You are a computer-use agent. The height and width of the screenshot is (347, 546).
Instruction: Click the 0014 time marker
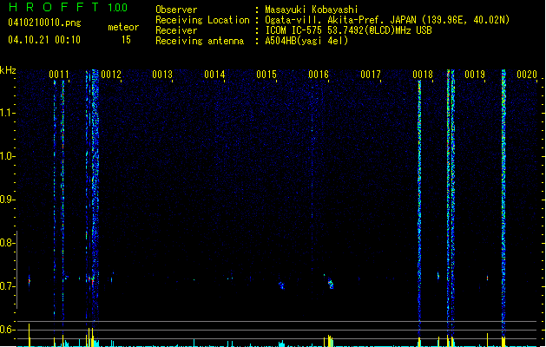coord(214,75)
